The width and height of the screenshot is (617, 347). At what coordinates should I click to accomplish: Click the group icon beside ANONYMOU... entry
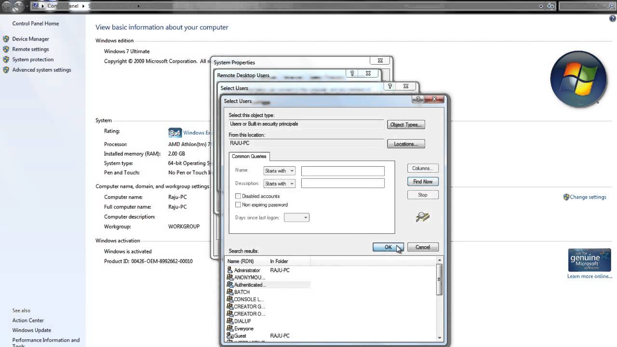(x=230, y=278)
